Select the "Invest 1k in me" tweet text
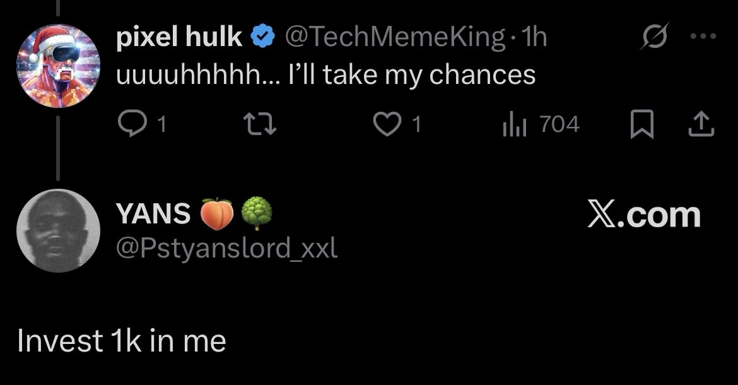738x385 pixels. [122, 341]
